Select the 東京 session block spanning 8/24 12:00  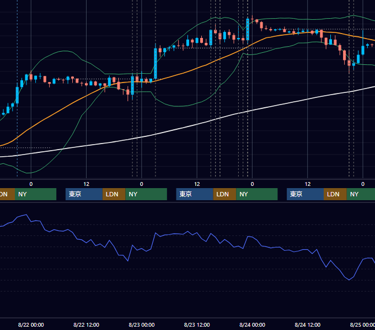coord(305,194)
